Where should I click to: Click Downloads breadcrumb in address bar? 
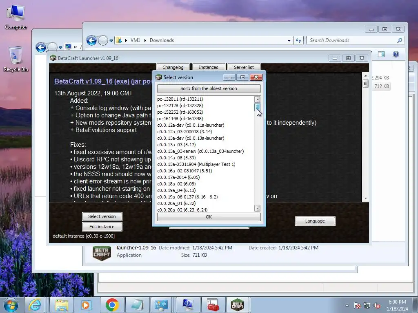pyautogui.click(x=162, y=40)
